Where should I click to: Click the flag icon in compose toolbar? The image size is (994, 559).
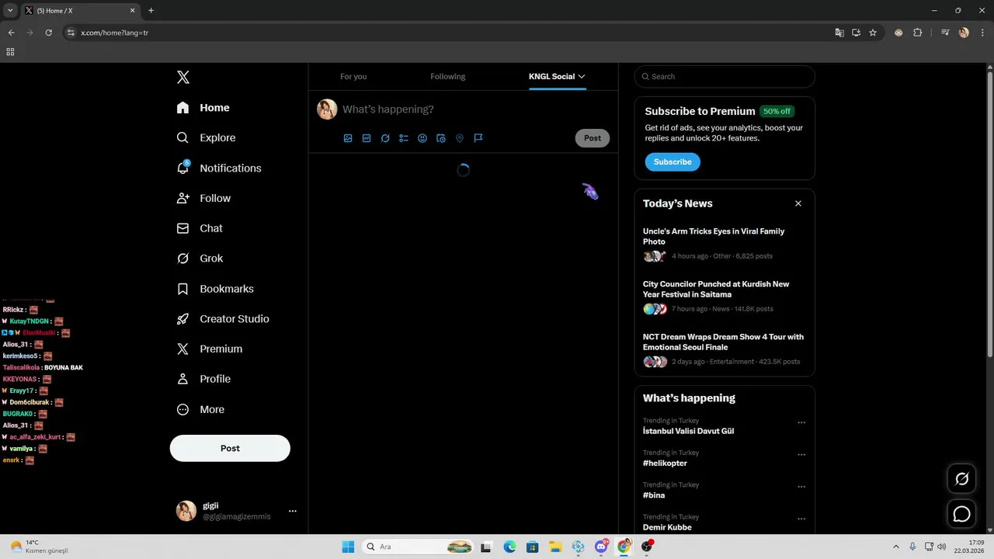point(478,138)
